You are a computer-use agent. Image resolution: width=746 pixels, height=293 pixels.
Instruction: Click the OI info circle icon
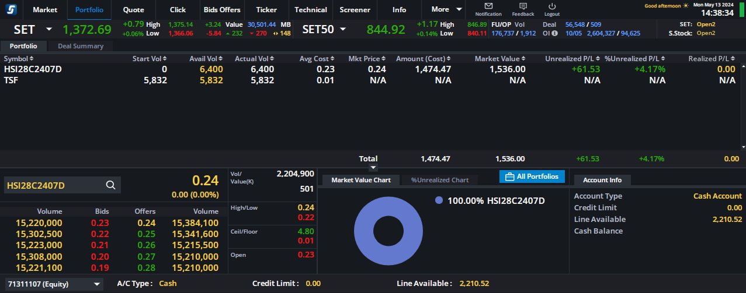coord(554,33)
